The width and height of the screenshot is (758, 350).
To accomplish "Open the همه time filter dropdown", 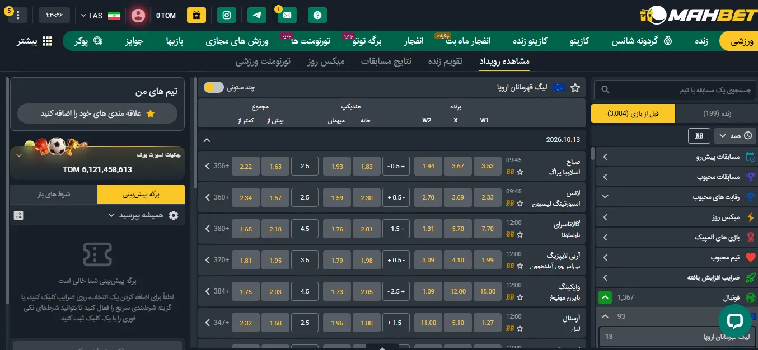I will pos(734,136).
